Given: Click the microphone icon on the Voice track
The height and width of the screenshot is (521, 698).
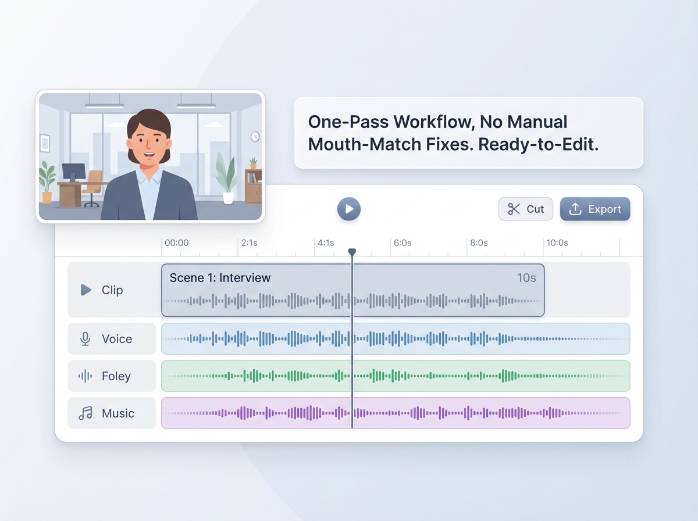Looking at the screenshot, I should tap(85, 339).
